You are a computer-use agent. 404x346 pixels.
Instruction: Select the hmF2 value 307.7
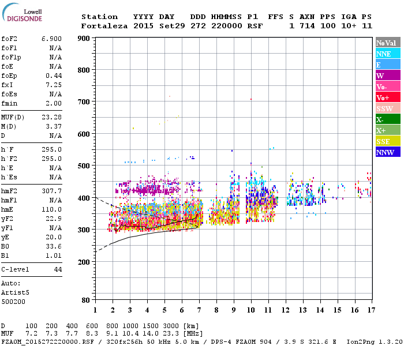tap(51, 191)
